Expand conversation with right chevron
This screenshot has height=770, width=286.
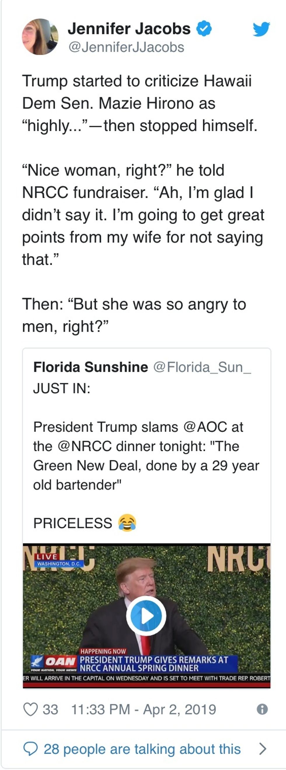(x=262, y=749)
